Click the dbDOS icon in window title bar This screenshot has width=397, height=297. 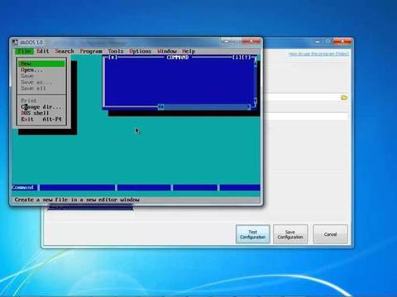[x=16, y=42]
